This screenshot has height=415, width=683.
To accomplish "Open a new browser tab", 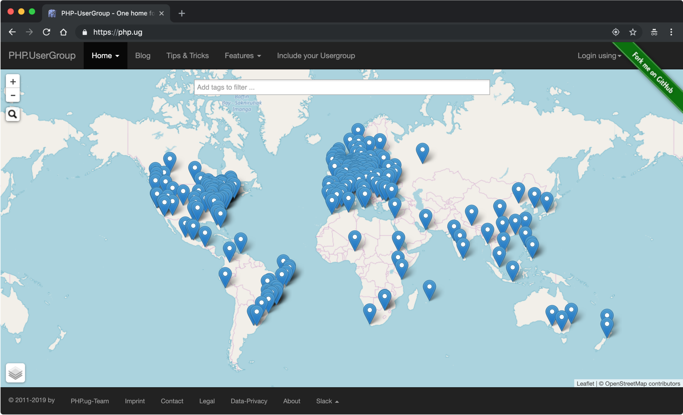I will 182,13.
